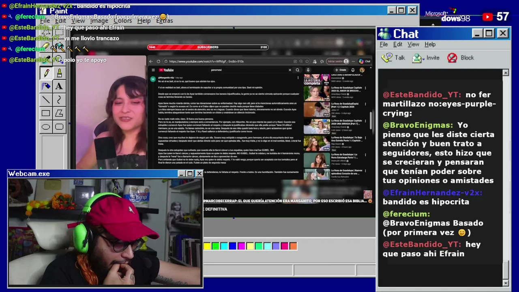Open the Colors menu in Paint
519x292 pixels.
coord(122,21)
